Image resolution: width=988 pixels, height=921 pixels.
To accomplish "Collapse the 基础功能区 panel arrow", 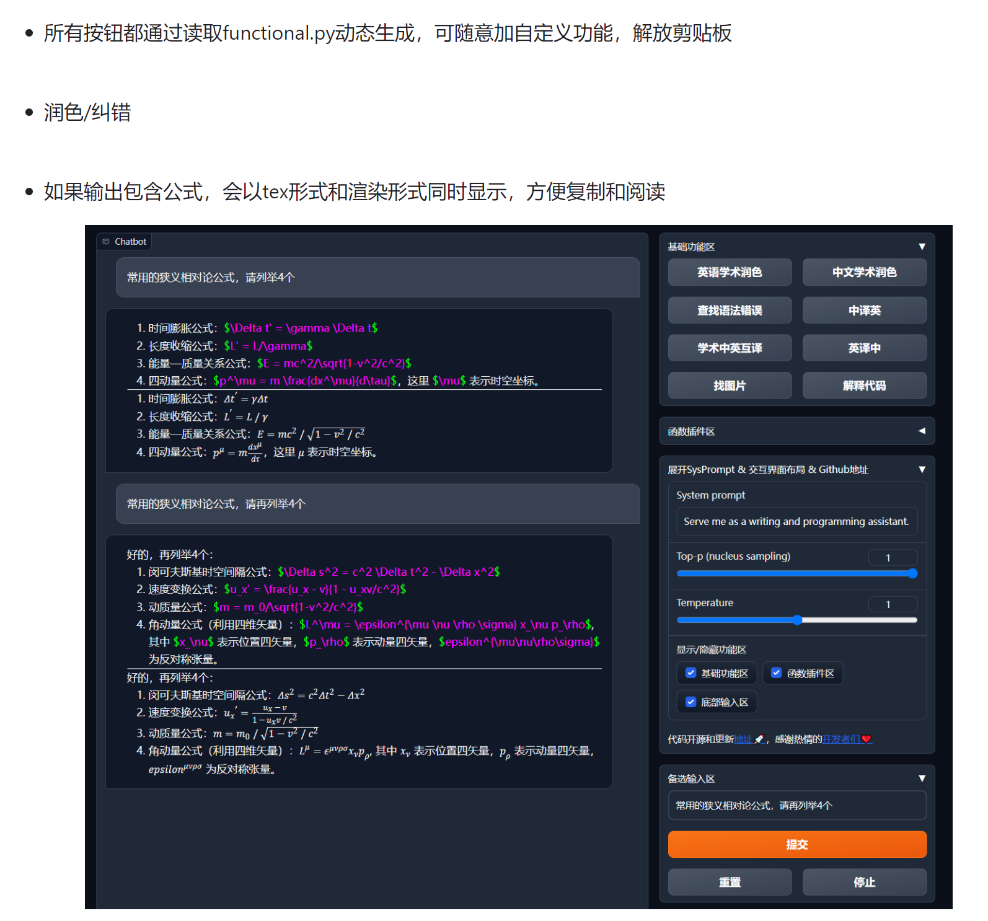I will (922, 247).
